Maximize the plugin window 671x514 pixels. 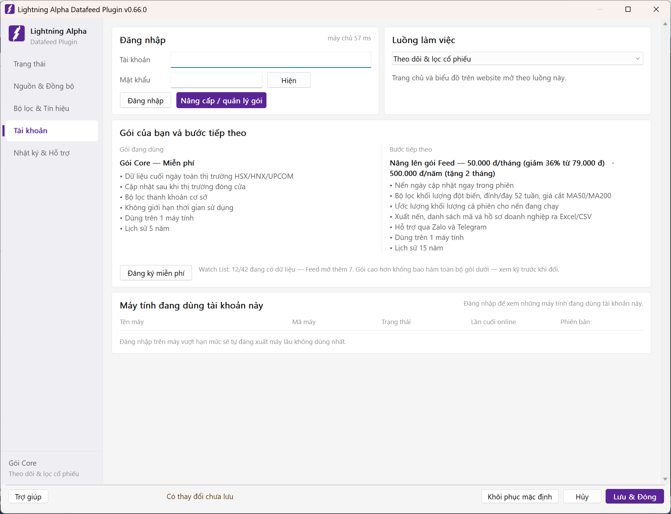pyautogui.click(x=628, y=9)
